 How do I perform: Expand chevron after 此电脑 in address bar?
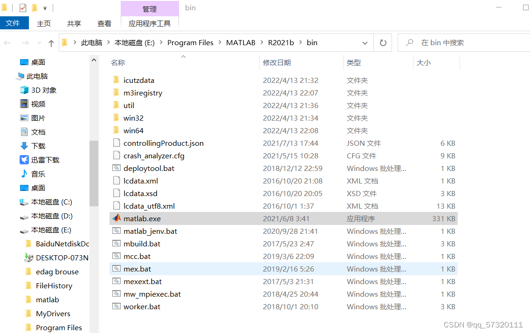[108, 42]
